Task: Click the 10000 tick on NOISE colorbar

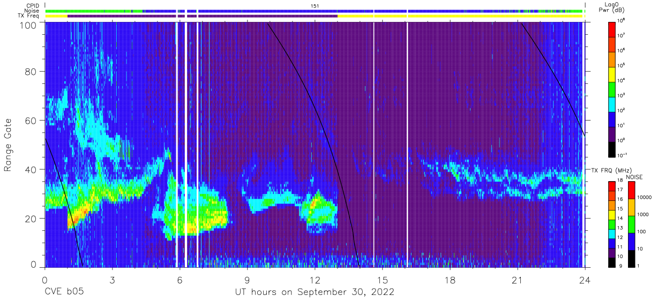Action: pos(644,198)
